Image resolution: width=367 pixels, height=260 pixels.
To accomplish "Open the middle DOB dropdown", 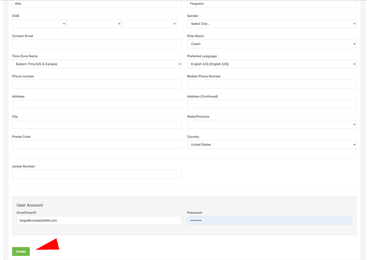I will point(94,24).
